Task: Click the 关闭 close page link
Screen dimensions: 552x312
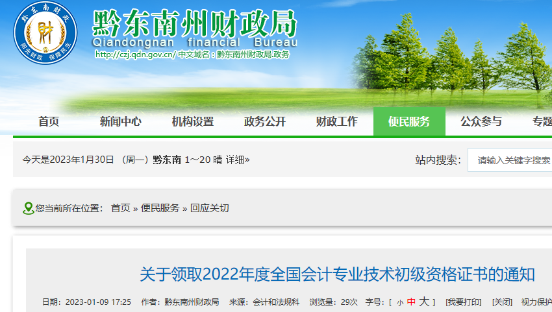Action: point(502,302)
